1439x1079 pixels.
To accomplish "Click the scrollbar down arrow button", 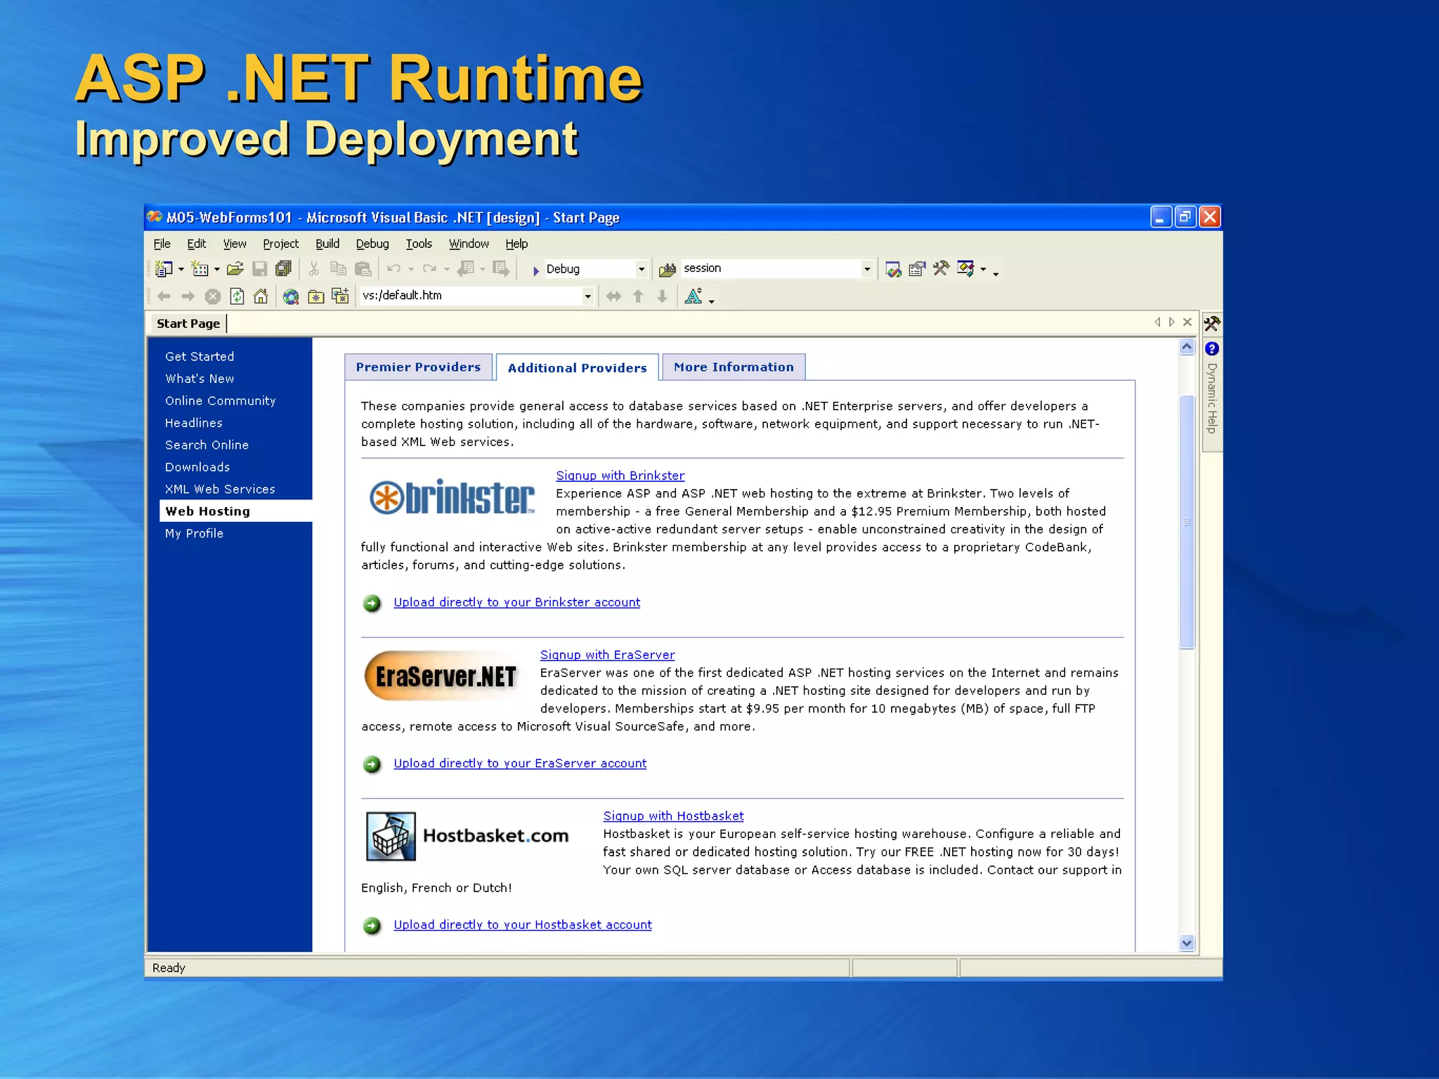I will point(1187,943).
